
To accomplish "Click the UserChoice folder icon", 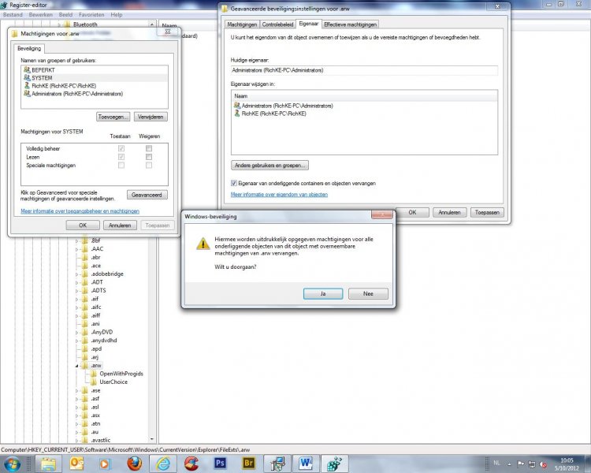I will 92,382.
